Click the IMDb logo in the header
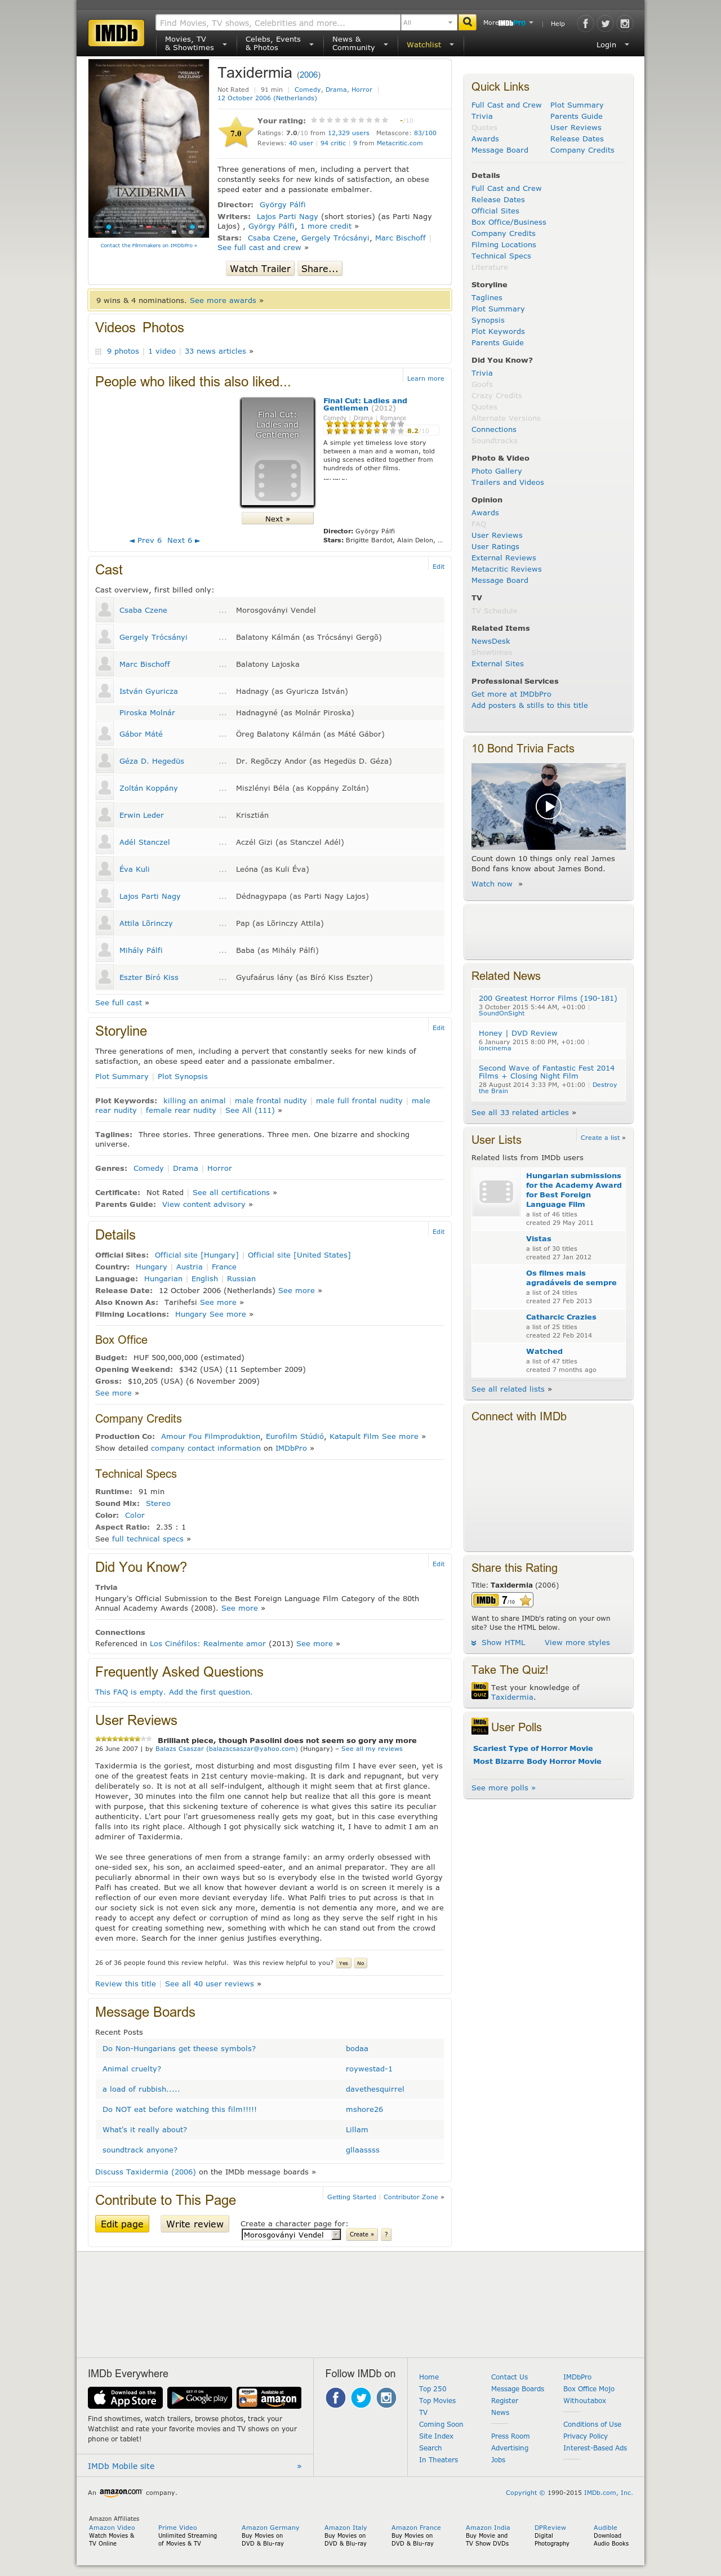721x2576 pixels. pyautogui.click(x=116, y=34)
